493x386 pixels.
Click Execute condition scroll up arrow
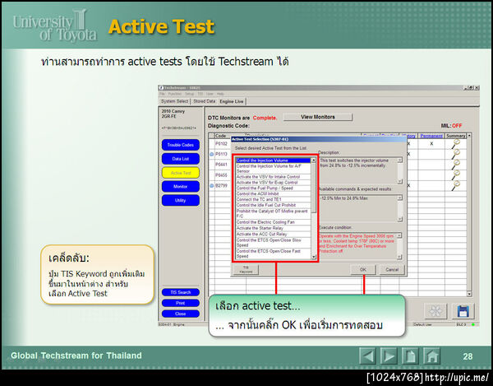(x=399, y=235)
